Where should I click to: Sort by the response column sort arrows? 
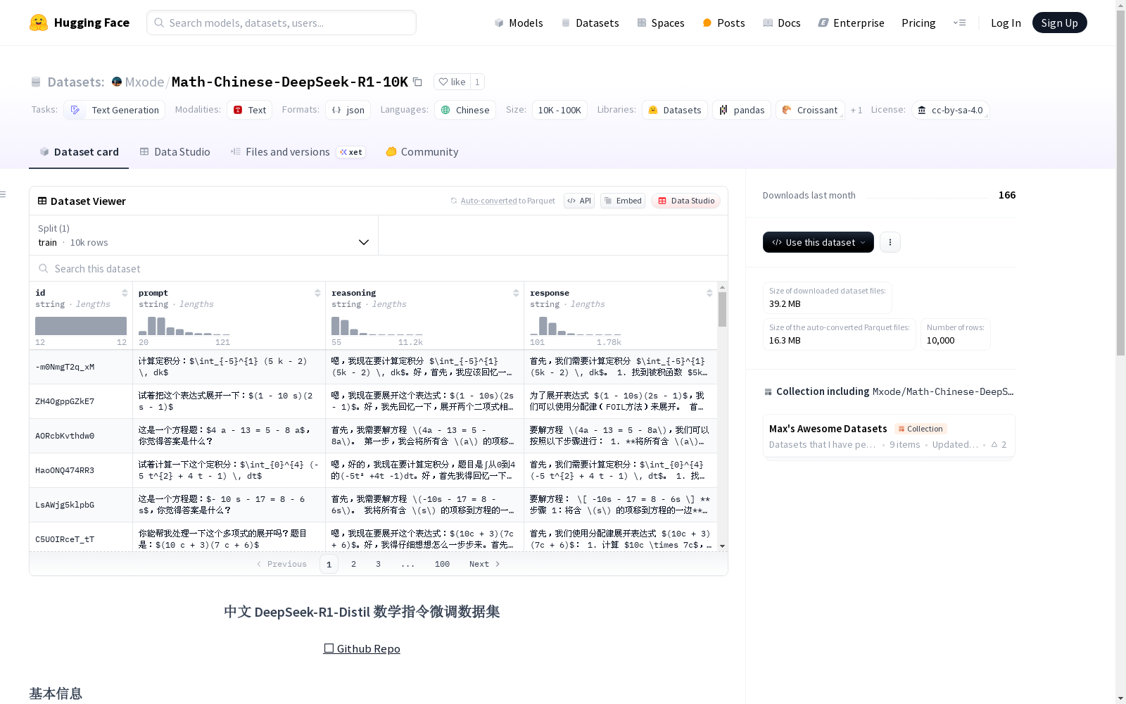pos(709,293)
